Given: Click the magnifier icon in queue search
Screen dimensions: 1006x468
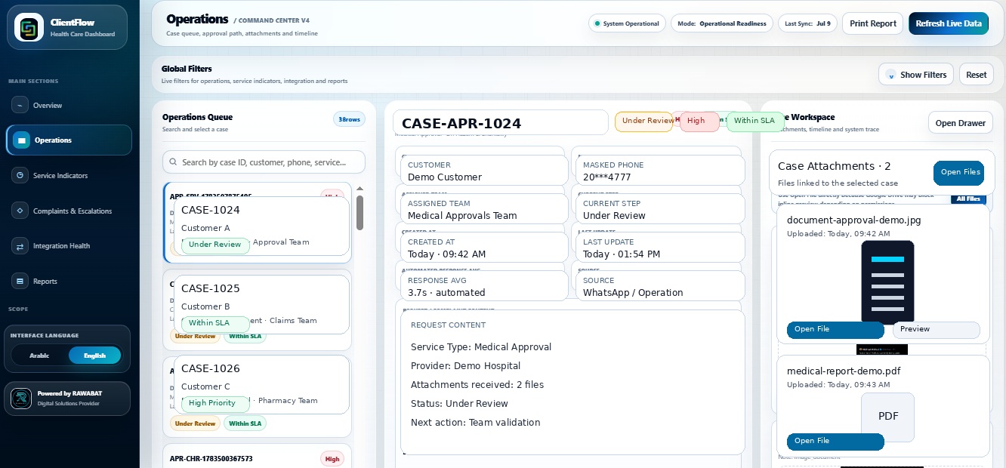Looking at the screenshot, I should click(x=174, y=162).
